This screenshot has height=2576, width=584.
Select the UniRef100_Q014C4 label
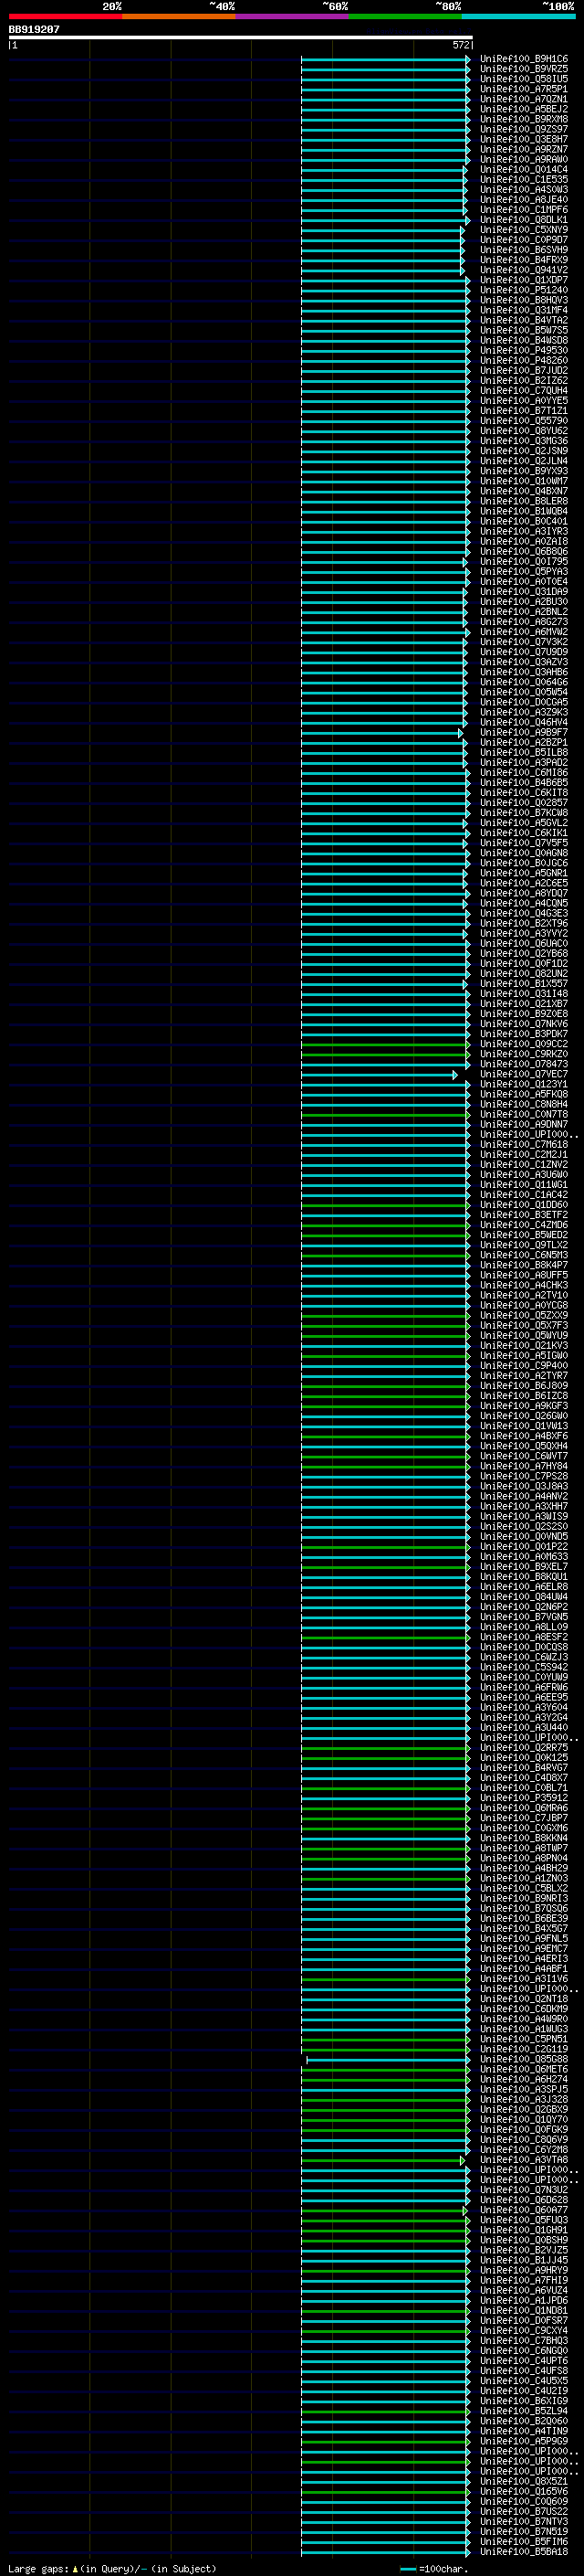click(523, 169)
